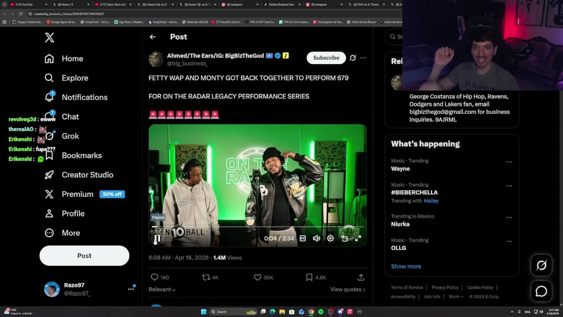The height and width of the screenshot is (317, 563).
Task: Open the Wayne trending topic
Action: pyautogui.click(x=400, y=169)
